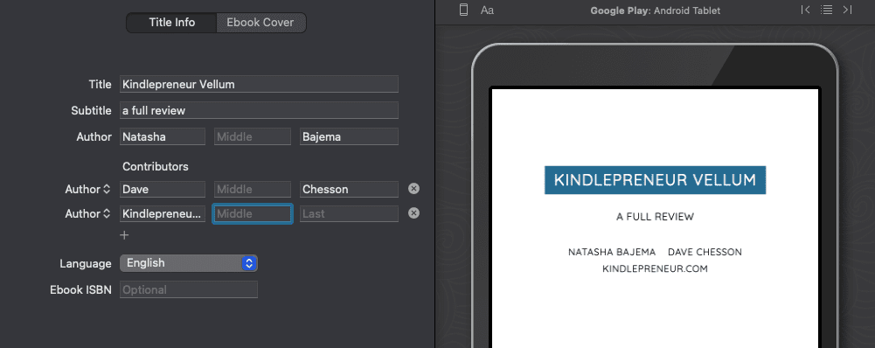
Task: Add a new contributor with plus icon
Action: pyautogui.click(x=124, y=235)
